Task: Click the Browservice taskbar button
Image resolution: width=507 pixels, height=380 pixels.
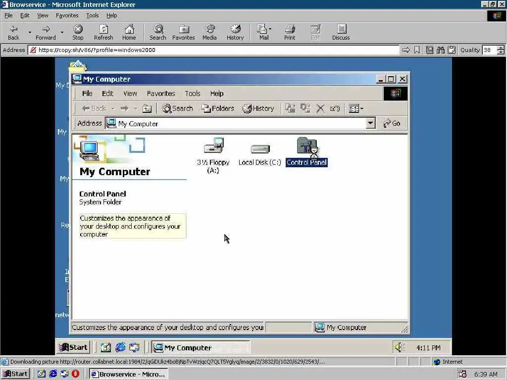Action: [129, 374]
